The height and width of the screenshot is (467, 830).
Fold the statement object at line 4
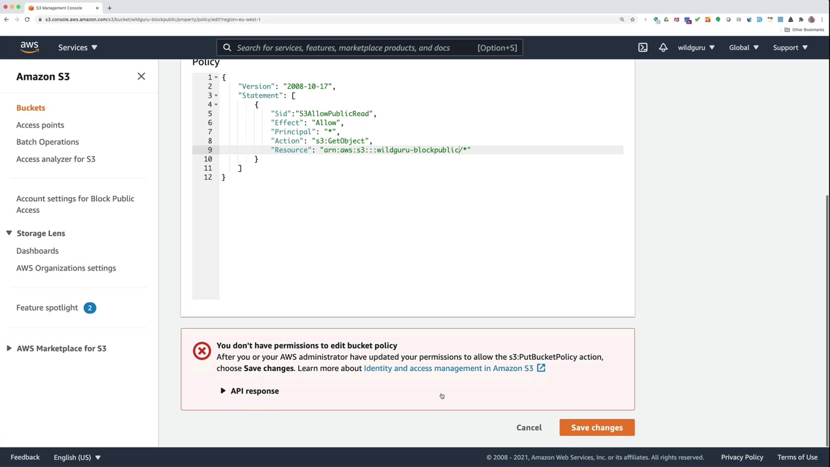(216, 104)
